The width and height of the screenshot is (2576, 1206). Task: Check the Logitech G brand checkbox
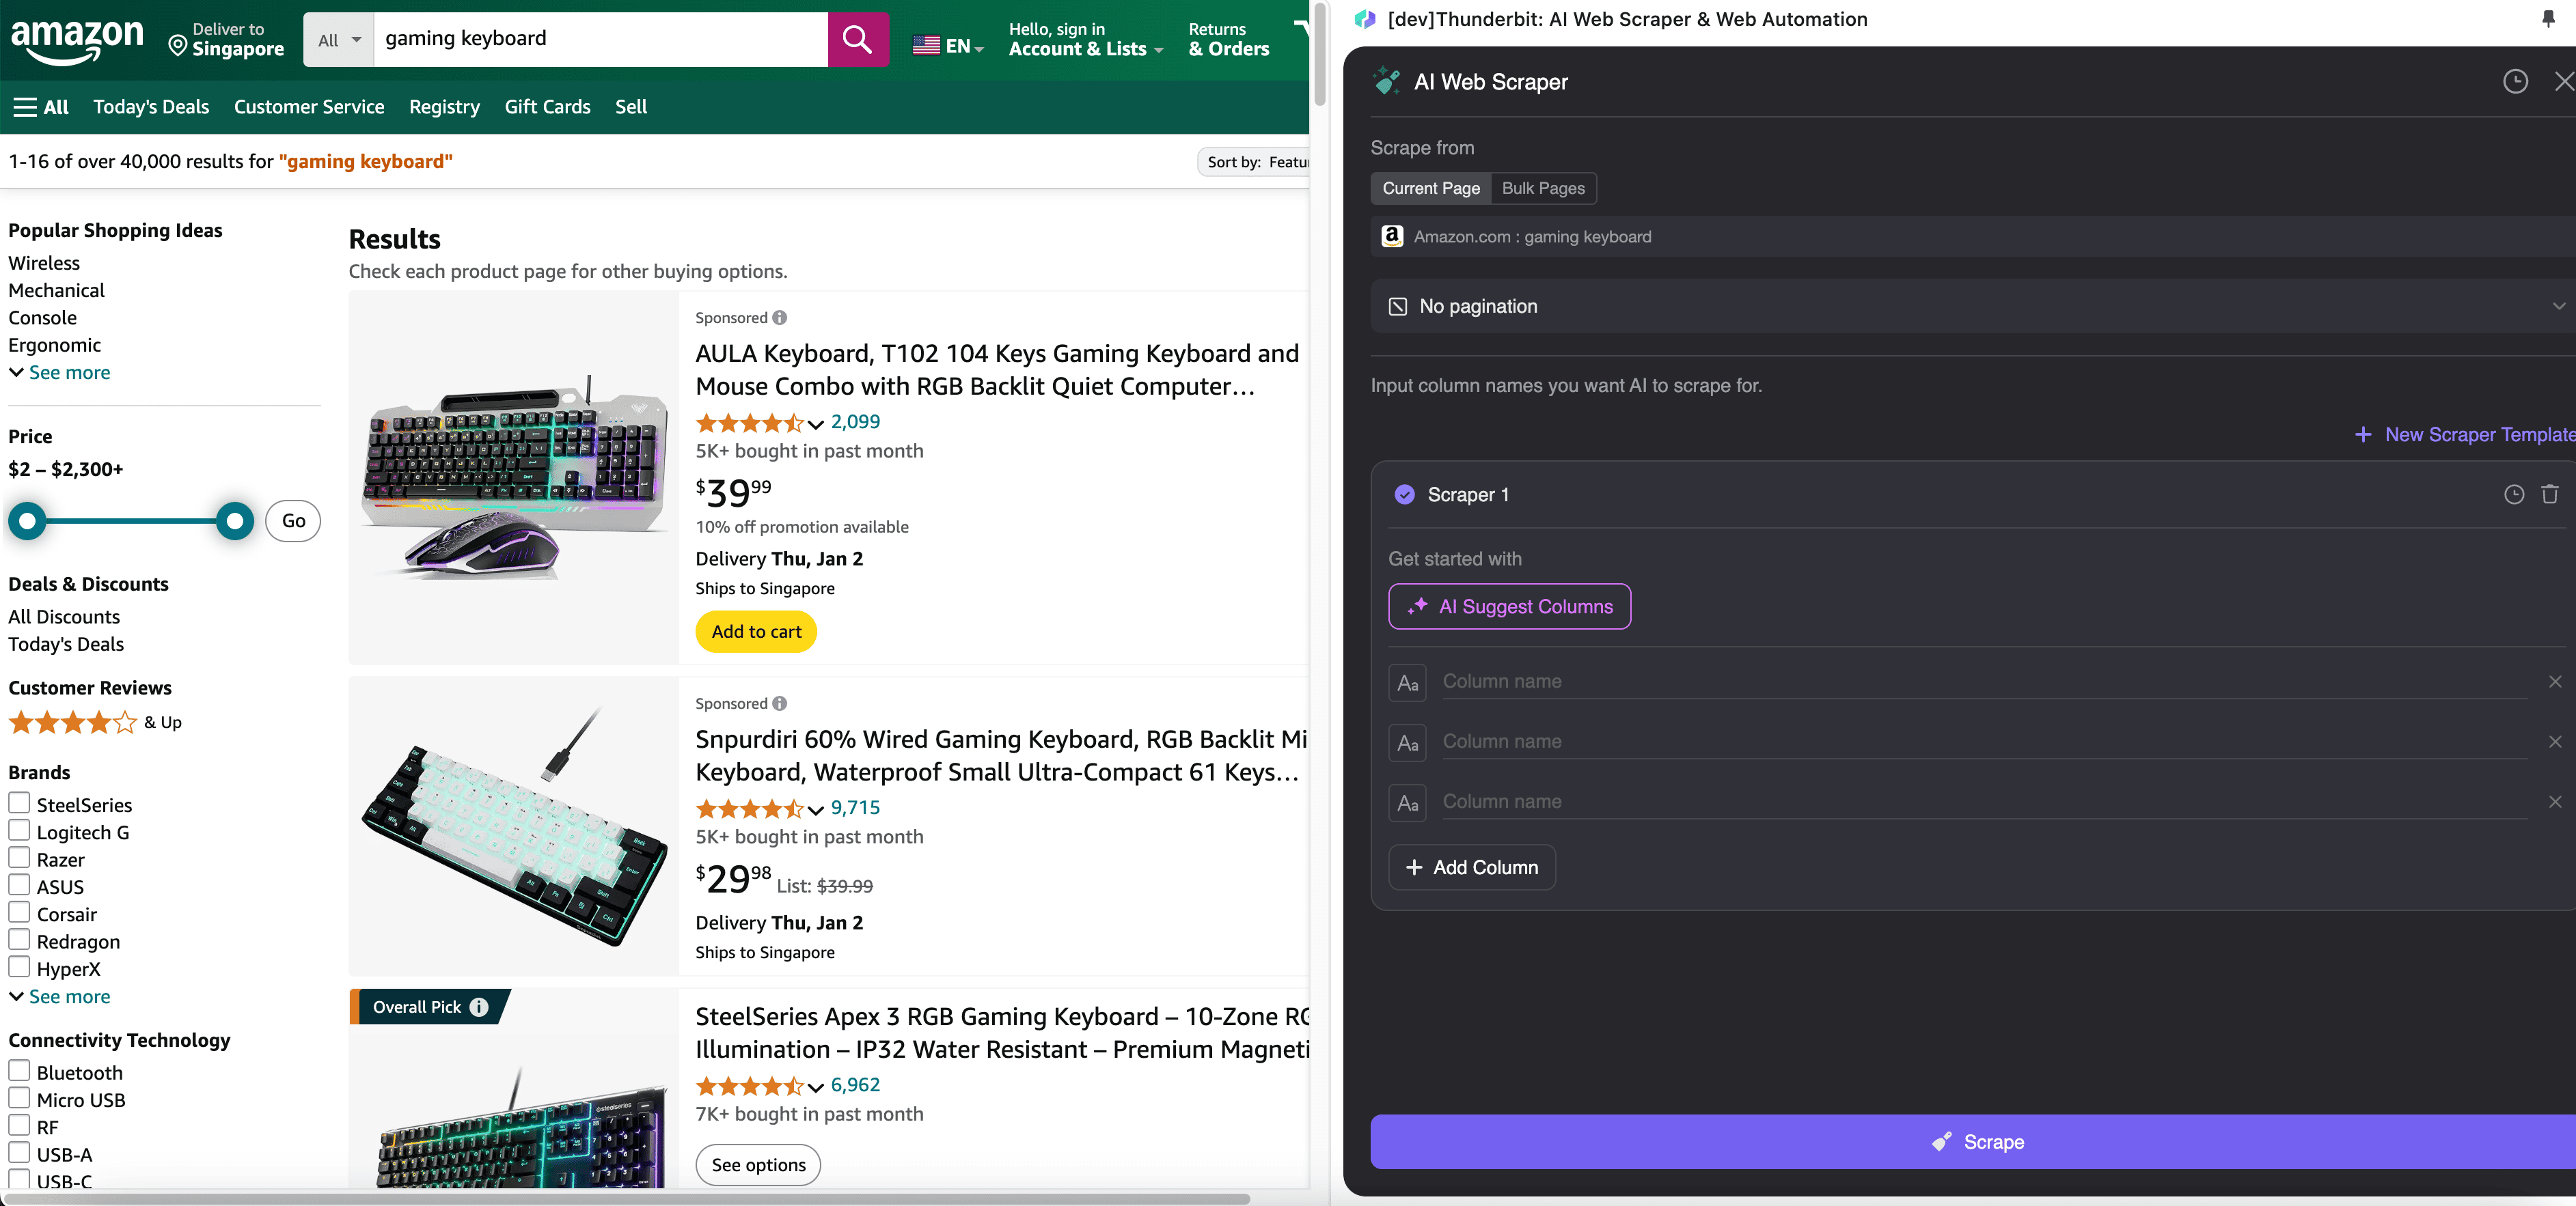(19, 830)
